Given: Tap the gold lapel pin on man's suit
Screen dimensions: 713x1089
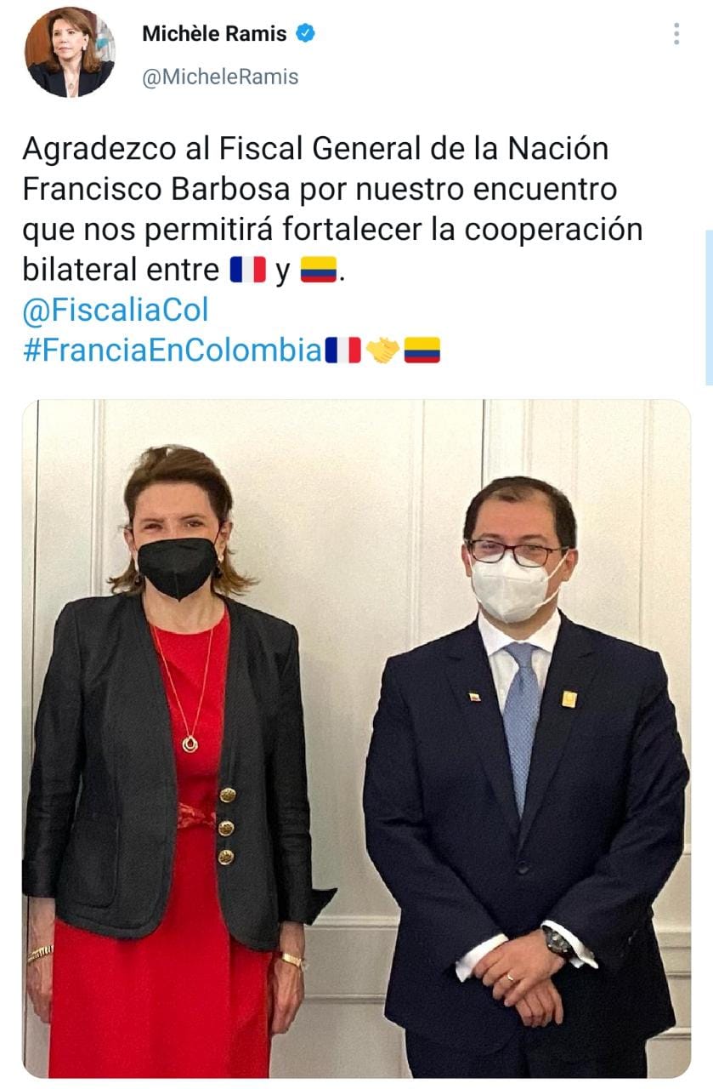Looking at the screenshot, I should click(569, 698).
